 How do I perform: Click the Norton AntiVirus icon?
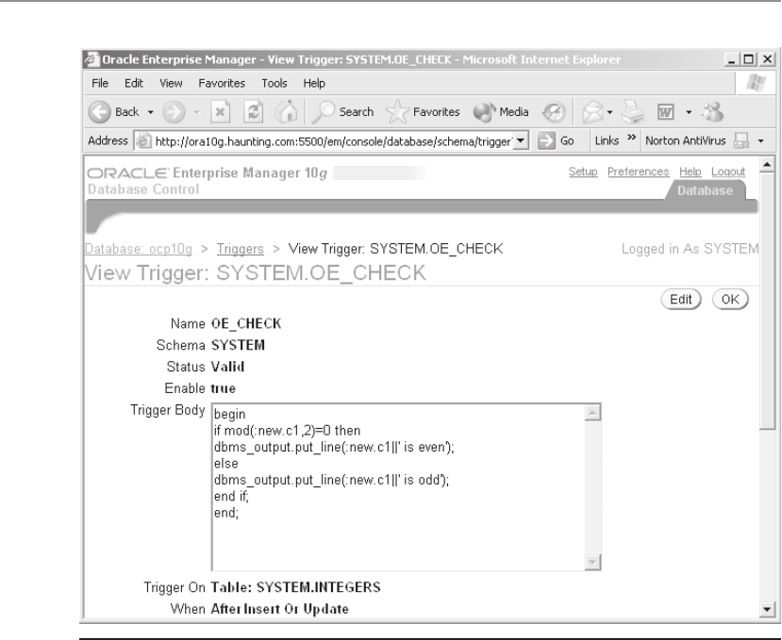pos(741,141)
